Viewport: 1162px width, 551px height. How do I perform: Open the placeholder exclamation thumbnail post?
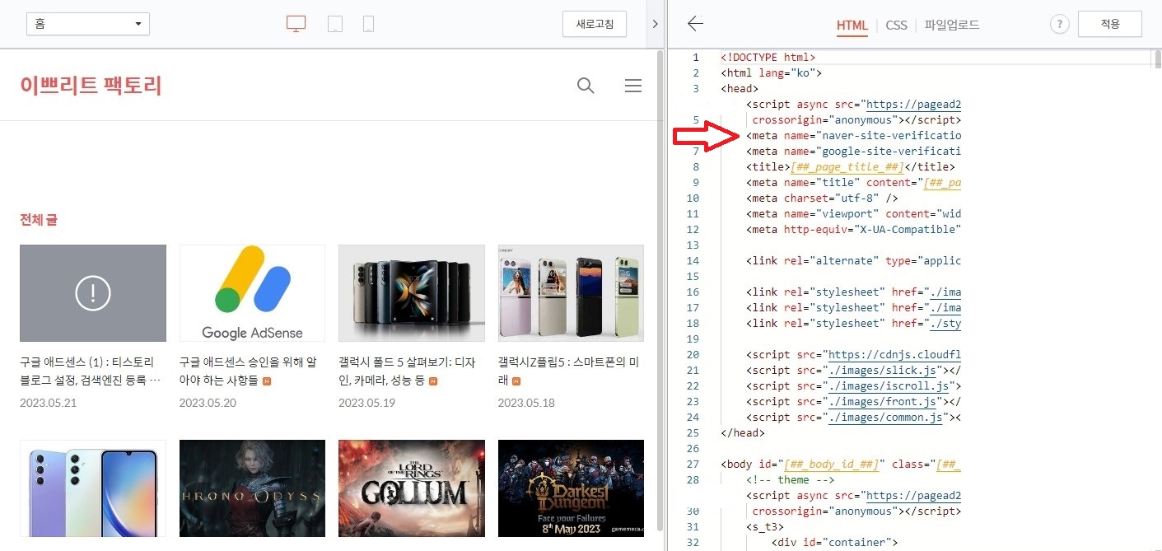[93, 292]
